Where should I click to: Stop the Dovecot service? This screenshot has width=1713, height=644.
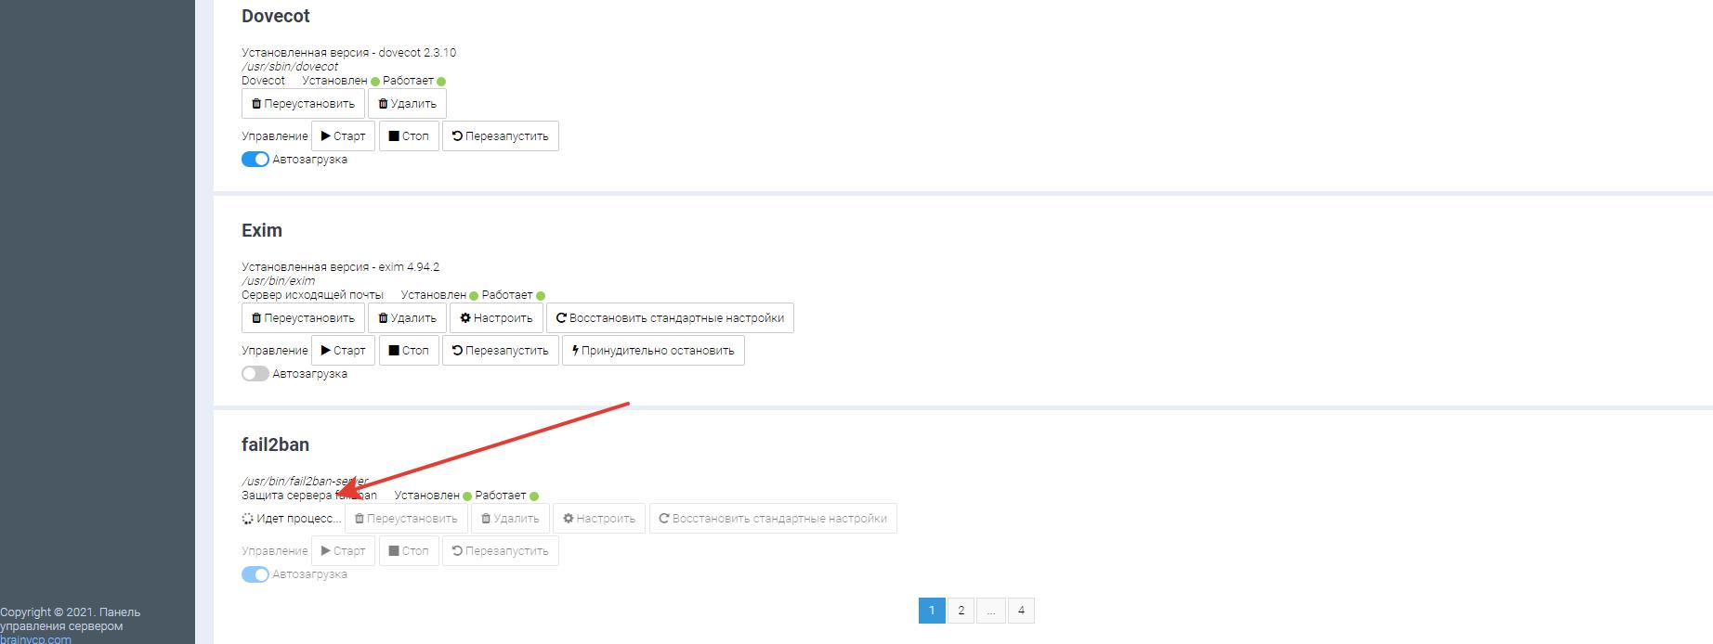[x=409, y=136]
